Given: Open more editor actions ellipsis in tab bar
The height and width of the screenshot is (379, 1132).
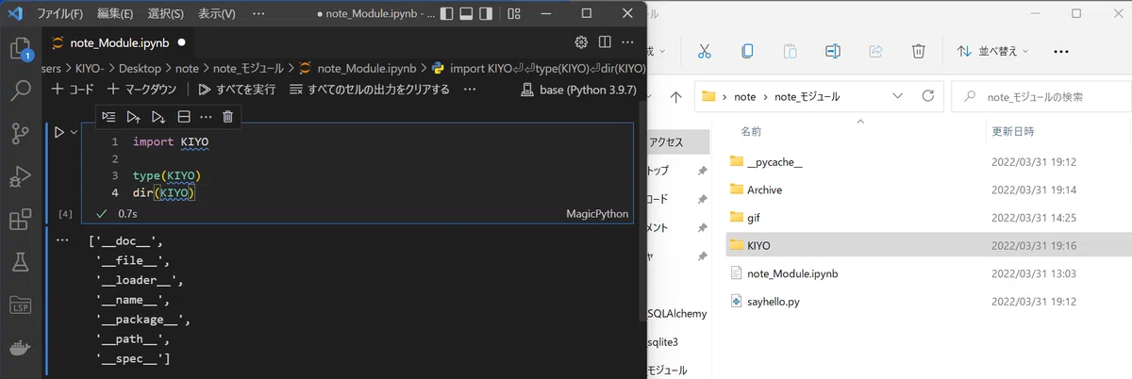Looking at the screenshot, I should coord(626,42).
